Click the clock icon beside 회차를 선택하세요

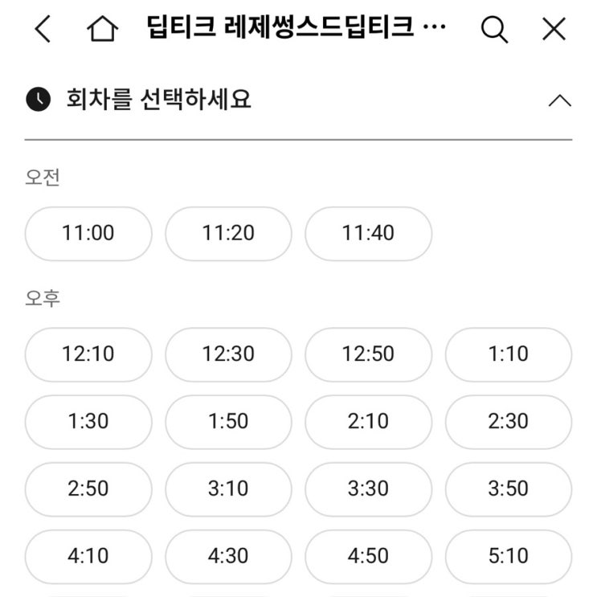click(38, 100)
